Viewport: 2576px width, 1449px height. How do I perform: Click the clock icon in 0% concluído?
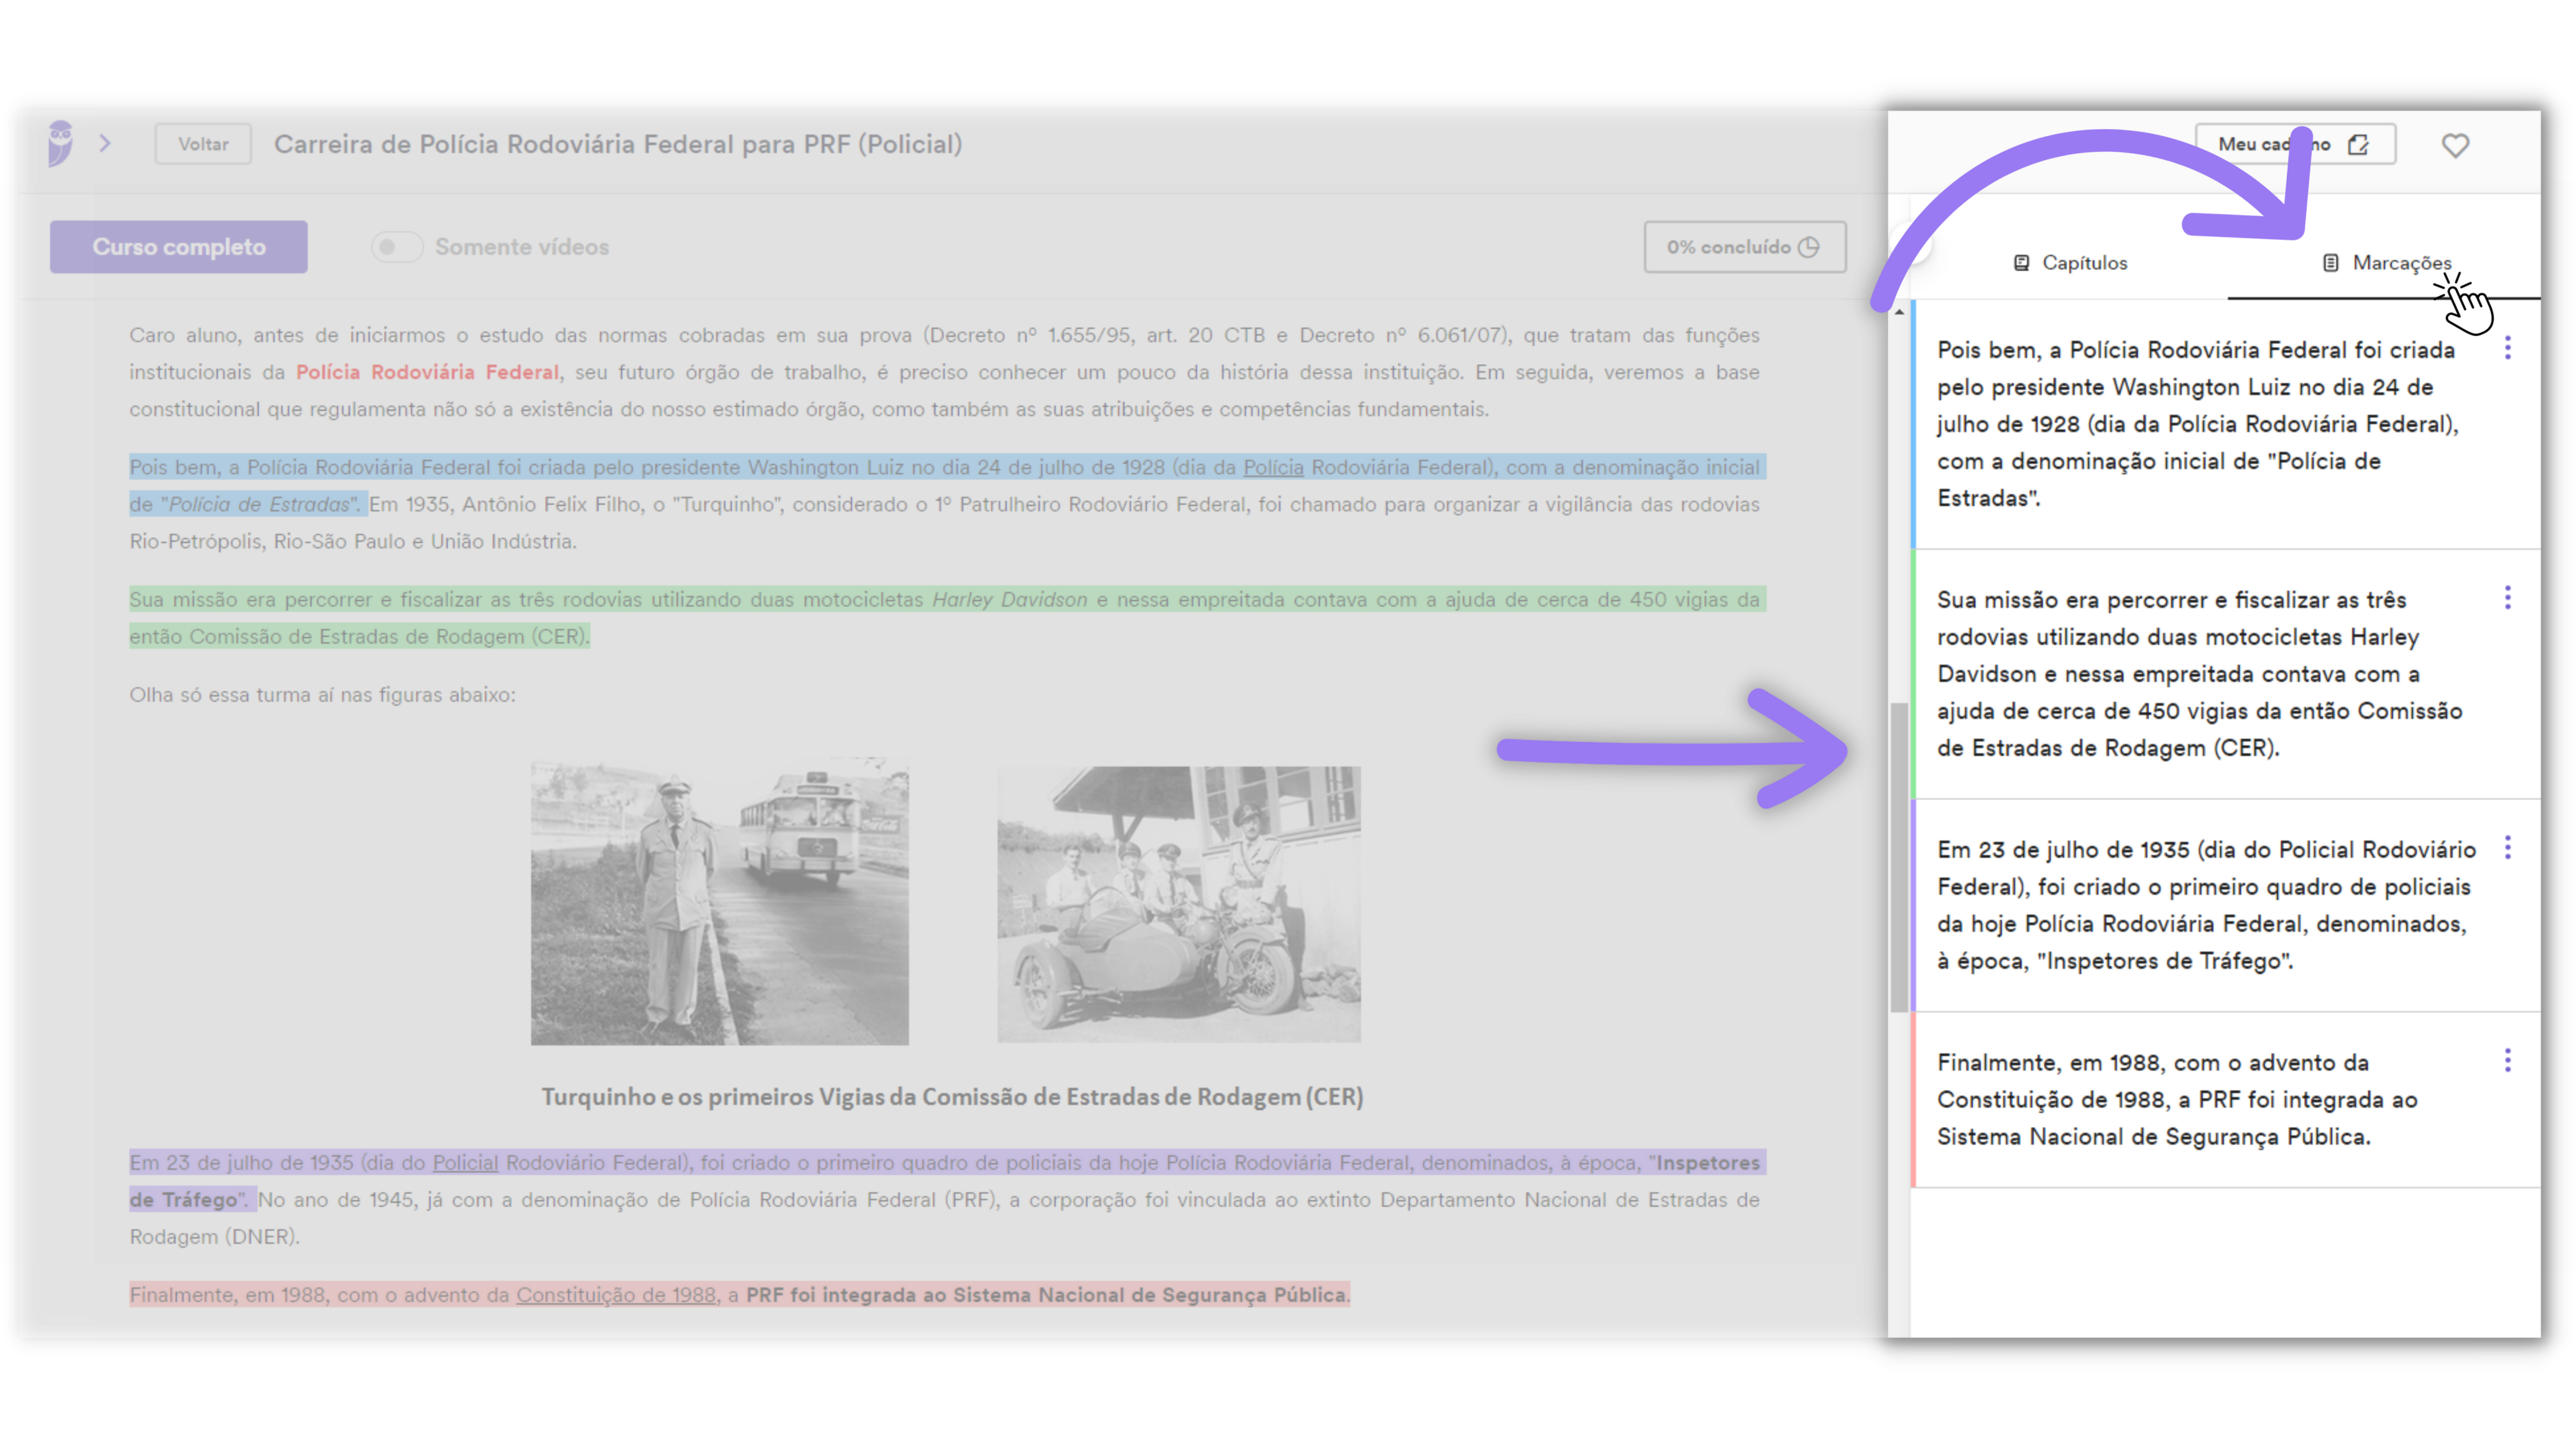(x=1809, y=247)
